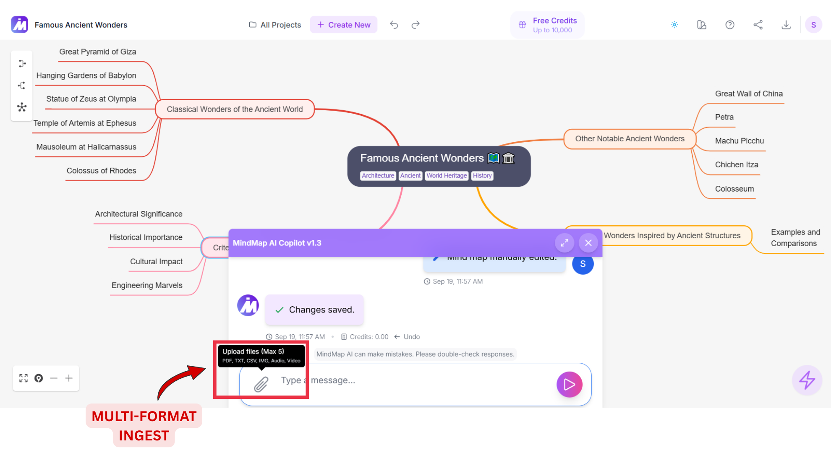Click Undo link under Changes saved
This screenshot has height=453, width=831.
[x=407, y=337]
